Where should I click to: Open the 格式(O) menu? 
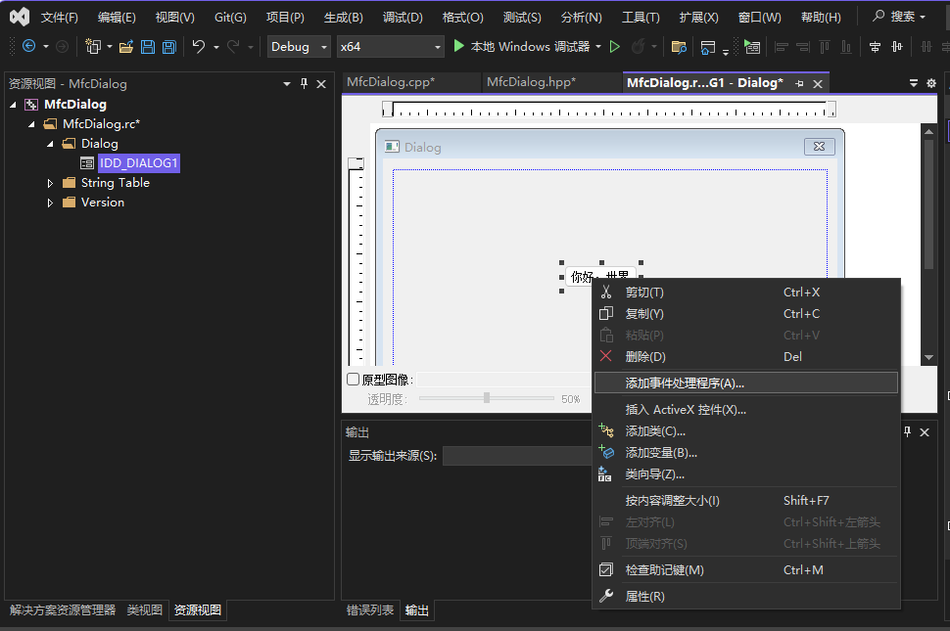point(463,16)
